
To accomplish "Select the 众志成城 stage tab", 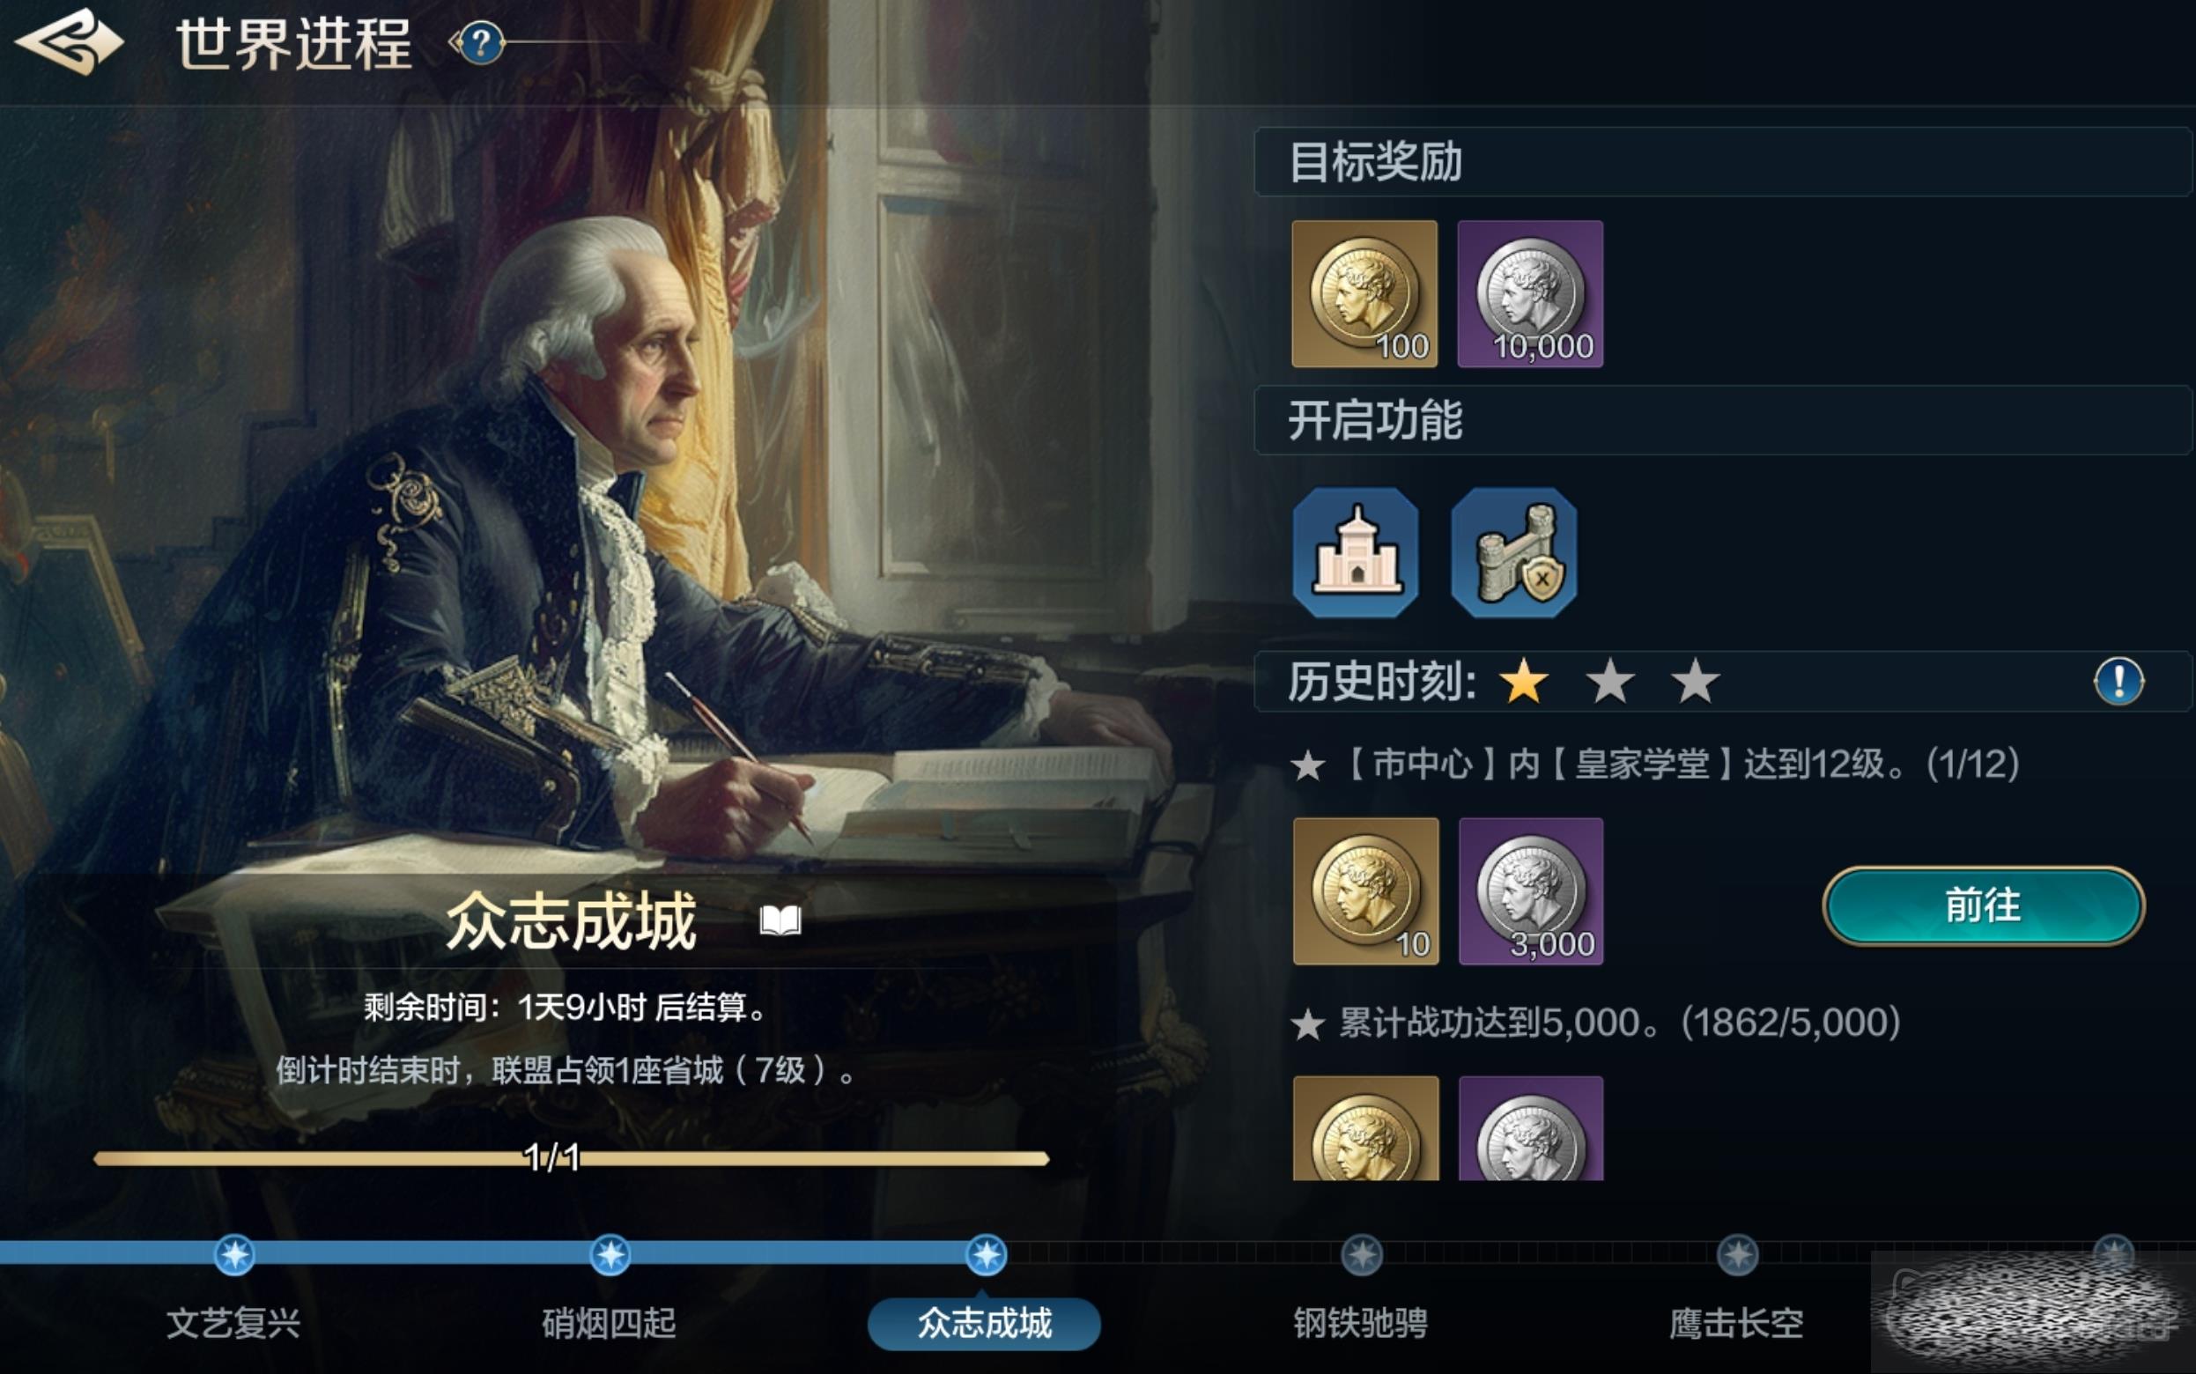I will coord(984,1324).
